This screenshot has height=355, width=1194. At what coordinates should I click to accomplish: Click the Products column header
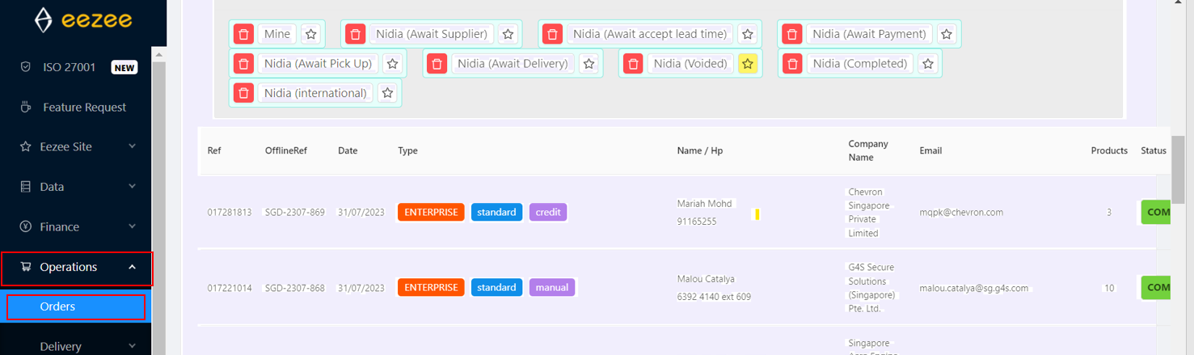(1109, 150)
